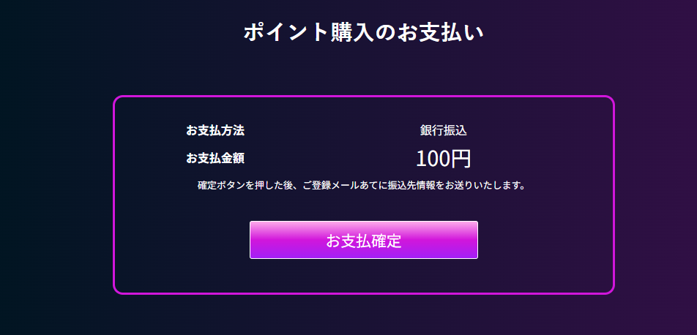Click the 振込 characters in 銀行振込
The width and height of the screenshot is (697, 335).
point(455,131)
